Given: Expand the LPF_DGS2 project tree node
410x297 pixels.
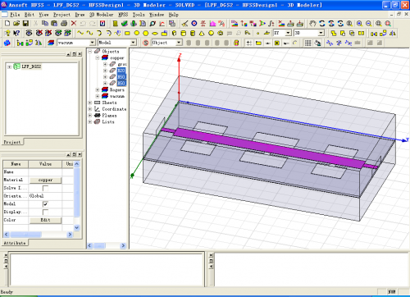Looking at the screenshot, I should point(10,66).
